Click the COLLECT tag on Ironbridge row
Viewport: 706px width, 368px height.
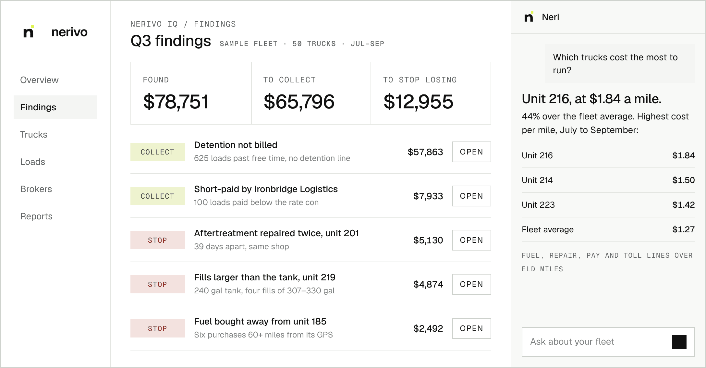(x=158, y=196)
